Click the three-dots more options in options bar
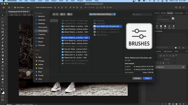 pyautogui.click(x=85, y=8)
